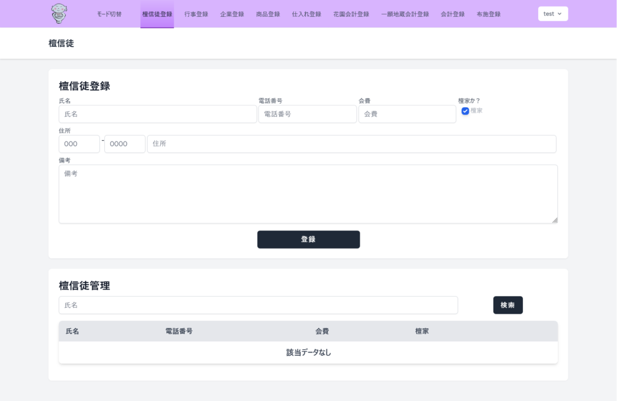Focus the 氏名 name input field
Image resolution: width=617 pixels, height=401 pixels.
(157, 114)
